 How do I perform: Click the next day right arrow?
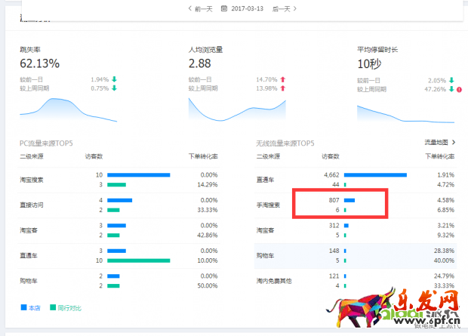[294, 9]
